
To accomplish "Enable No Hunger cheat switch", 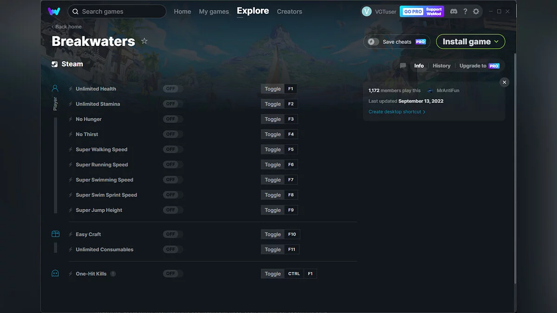I will [173, 119].
